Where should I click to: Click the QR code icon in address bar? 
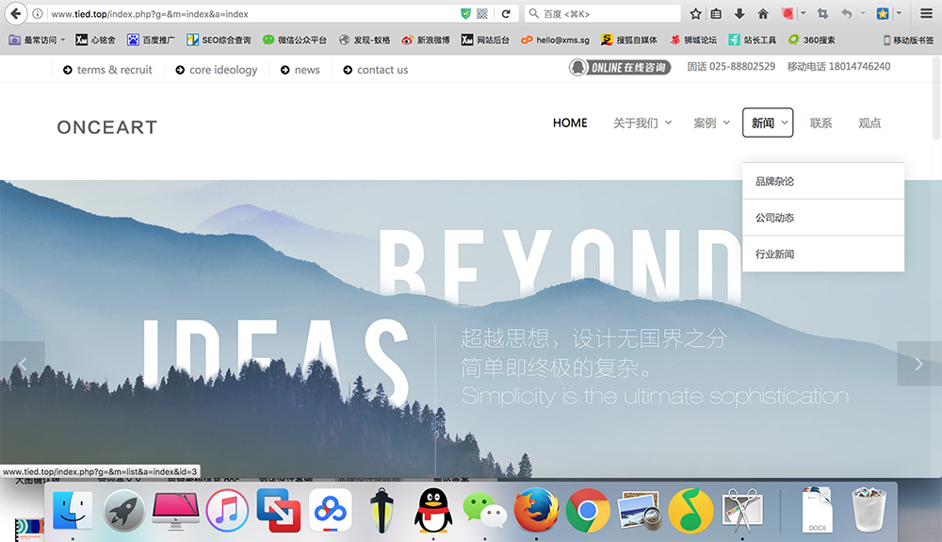(482, 14)
